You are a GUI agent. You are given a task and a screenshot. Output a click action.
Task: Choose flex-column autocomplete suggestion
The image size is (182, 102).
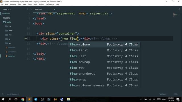click(x=104, y=44)
